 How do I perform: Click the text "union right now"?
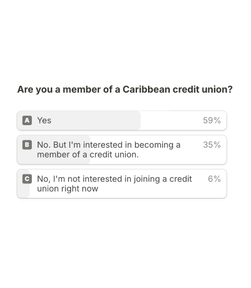pos(67,189)
